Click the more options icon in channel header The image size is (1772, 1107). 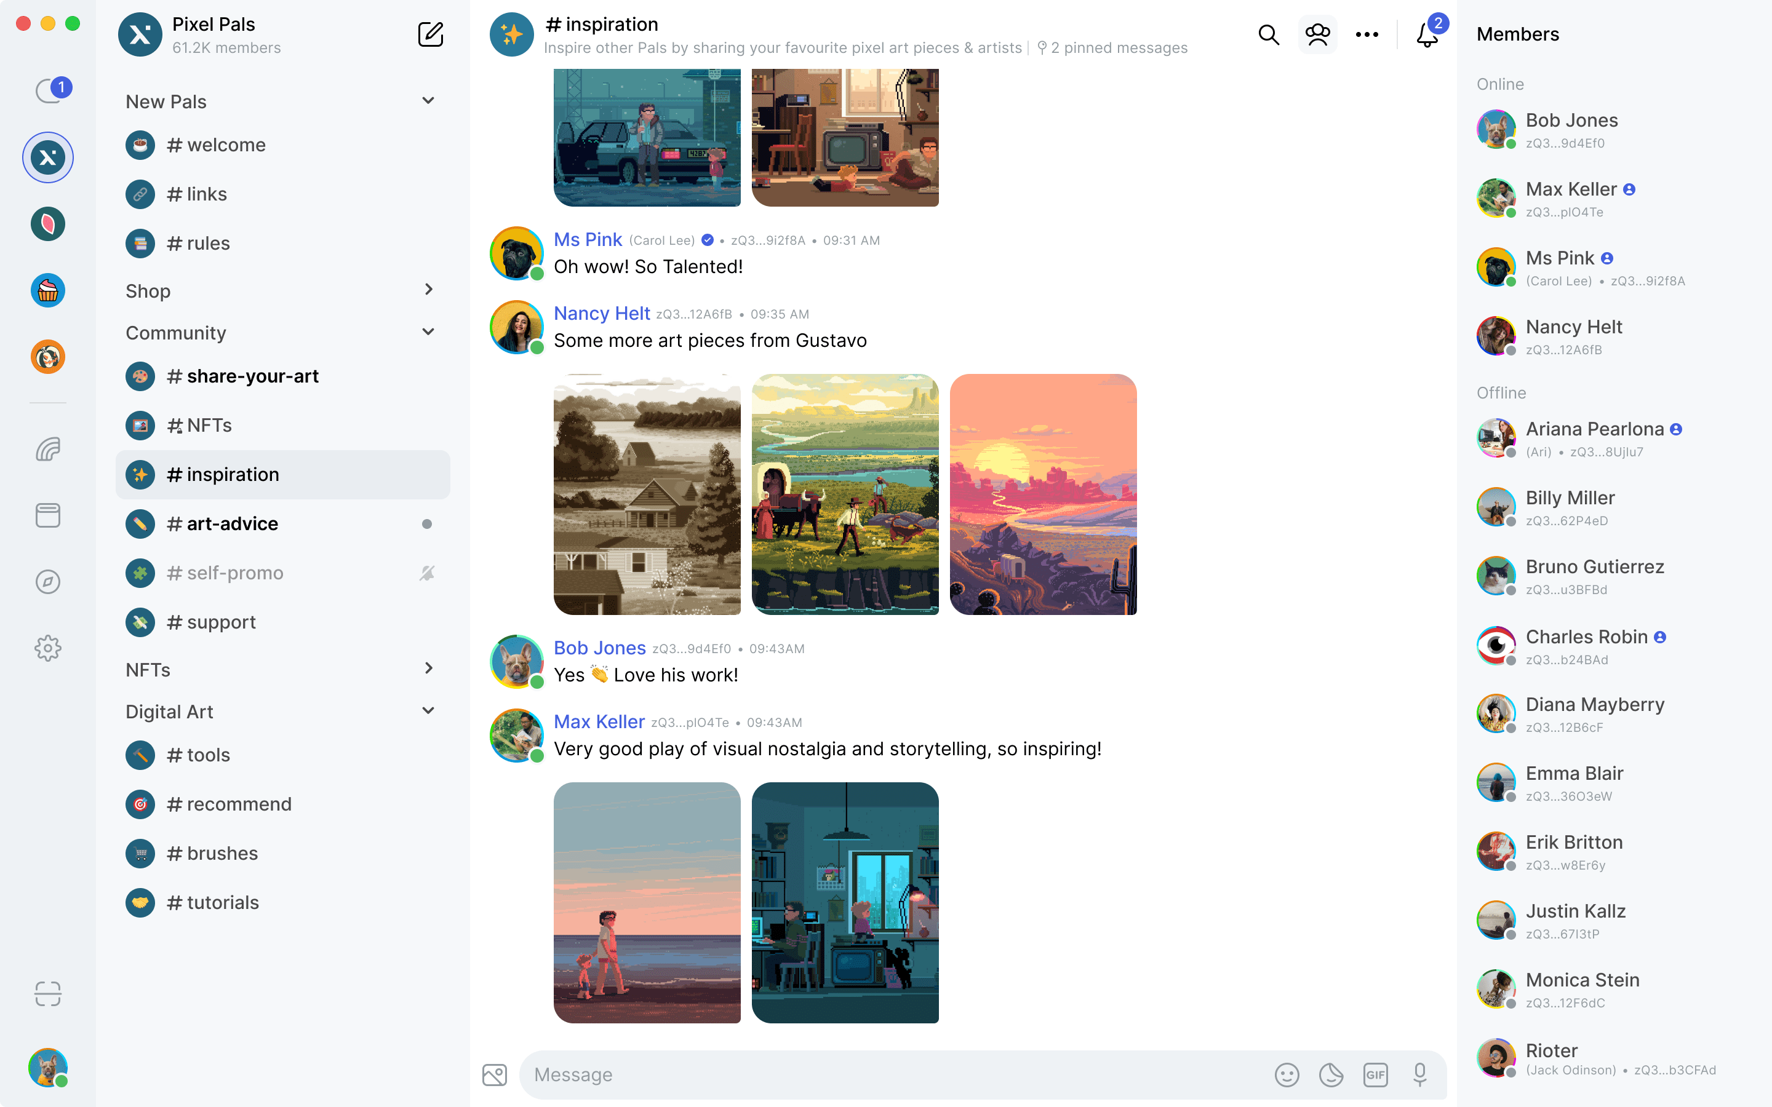1367,34
